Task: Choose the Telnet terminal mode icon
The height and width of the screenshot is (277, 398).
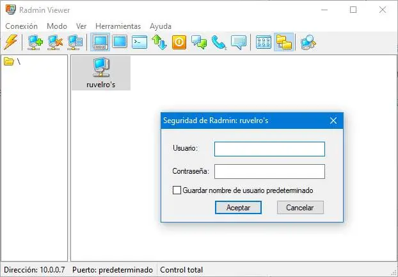Action: pyautogui.click(x=139, y=42)
